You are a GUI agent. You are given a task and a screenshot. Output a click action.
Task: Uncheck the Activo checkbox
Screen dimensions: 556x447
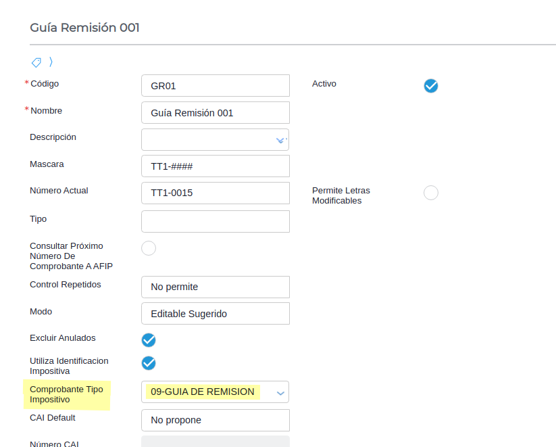431,86
